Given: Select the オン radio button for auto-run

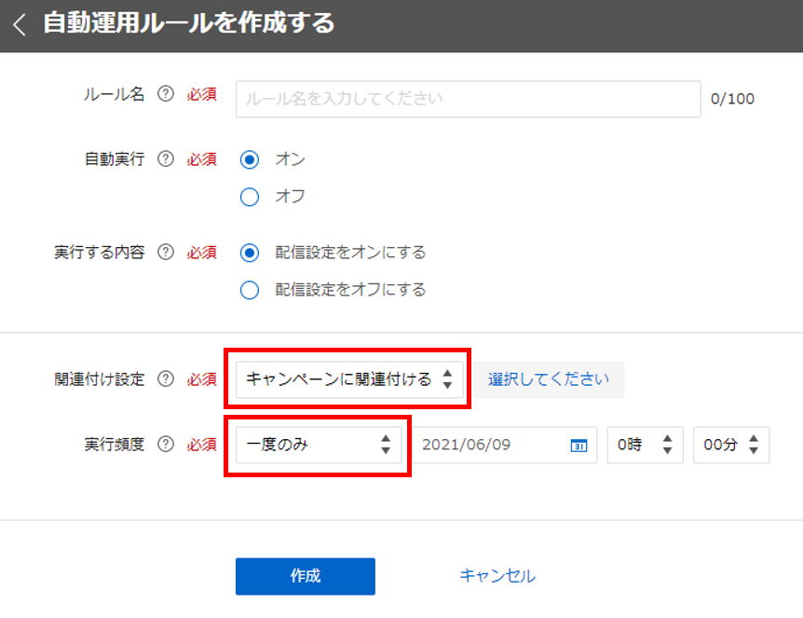Looking at the screenshot, I should tap(249, 159).
